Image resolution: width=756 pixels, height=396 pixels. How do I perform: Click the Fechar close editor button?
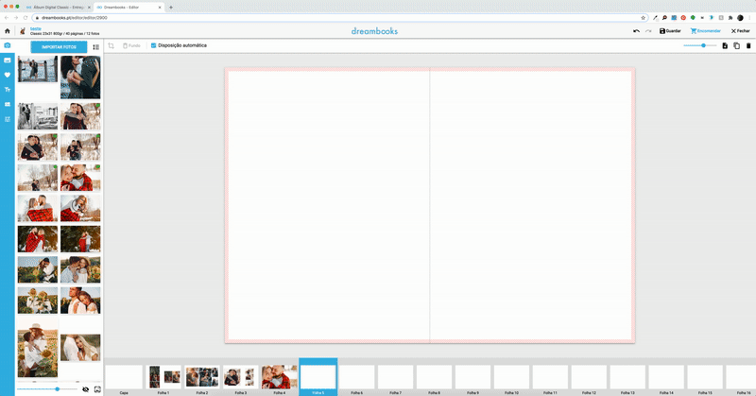pos(740,31)
